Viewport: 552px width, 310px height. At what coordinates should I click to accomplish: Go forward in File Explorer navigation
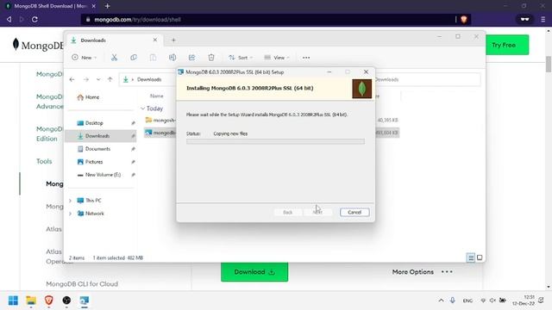[86, 80]
